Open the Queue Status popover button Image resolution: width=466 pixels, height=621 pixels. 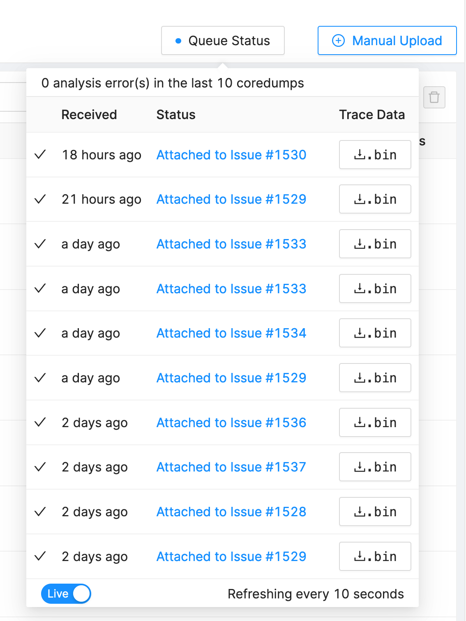click(223, 41)
